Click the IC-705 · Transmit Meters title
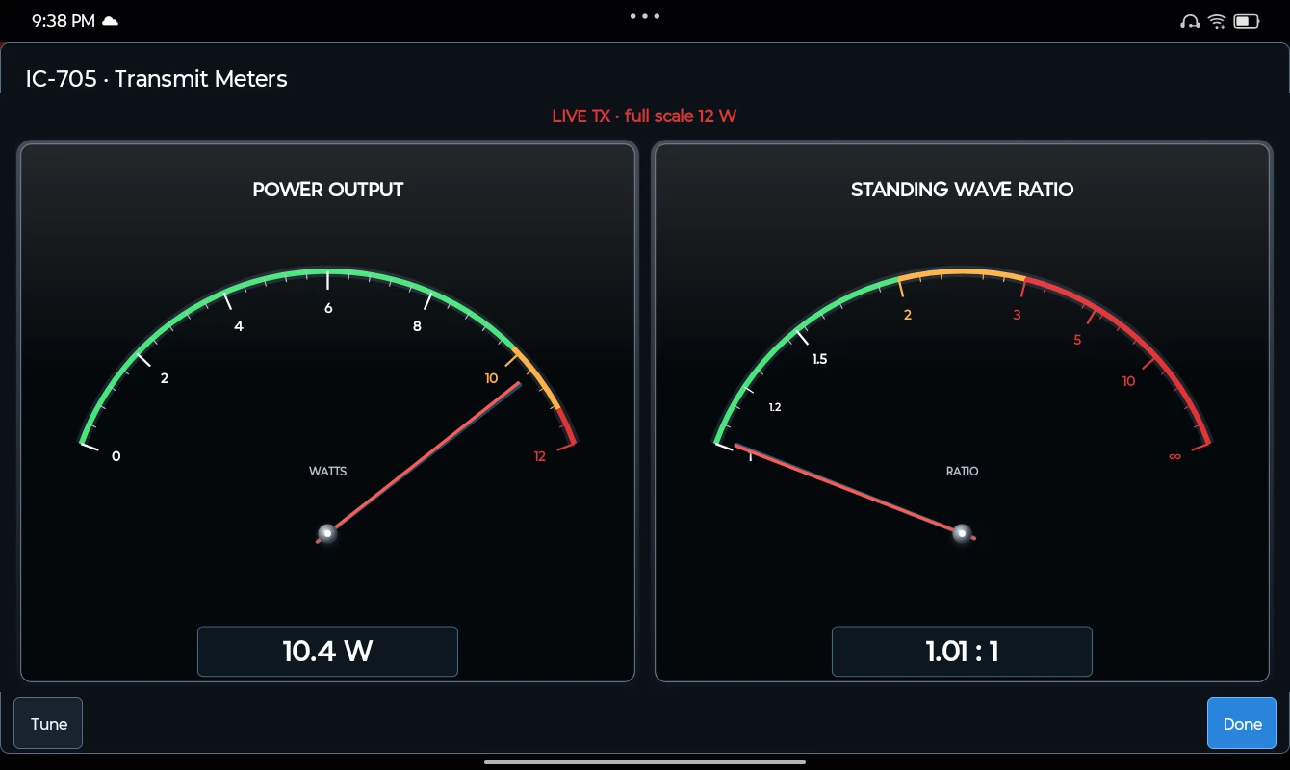The width and height of the screenshot is (1290, 770). 157,79
